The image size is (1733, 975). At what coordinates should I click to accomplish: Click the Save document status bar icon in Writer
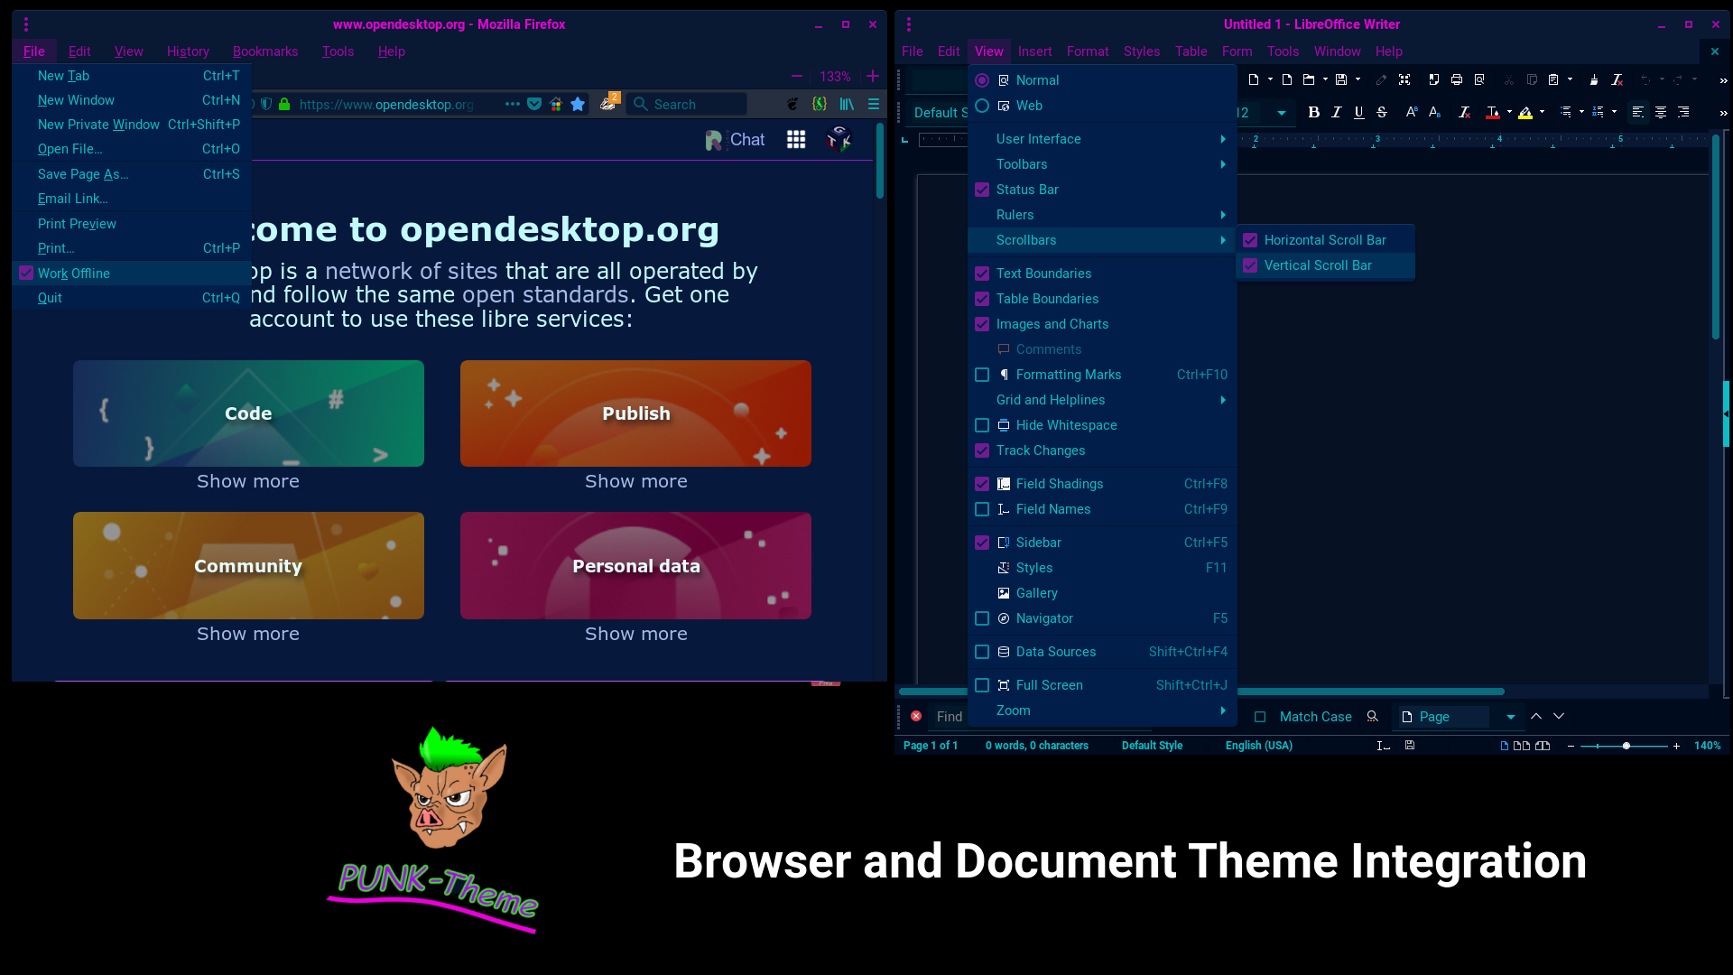click(1410, 745)
